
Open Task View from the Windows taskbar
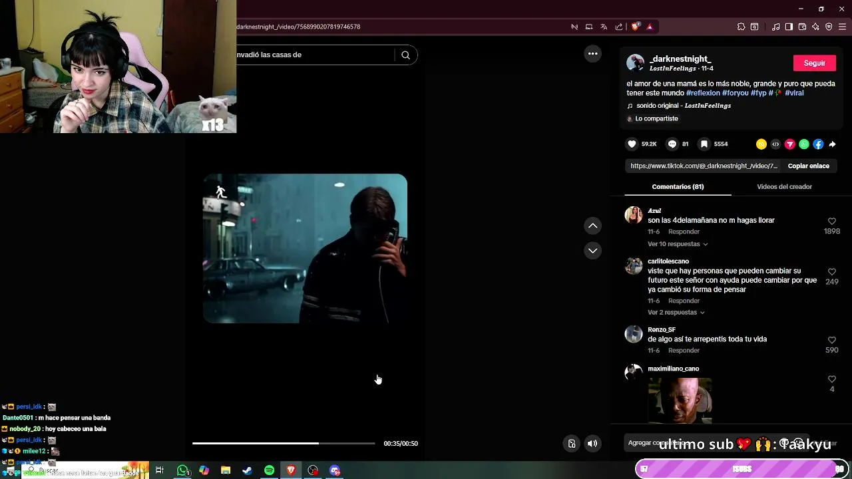point(160,470)
